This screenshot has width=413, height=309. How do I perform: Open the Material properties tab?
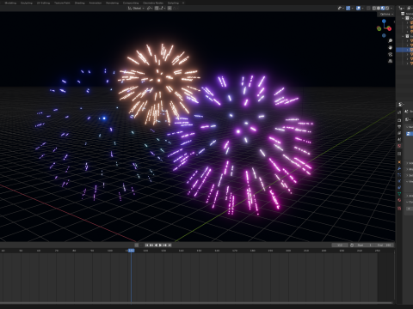click(x=399, y=200)
